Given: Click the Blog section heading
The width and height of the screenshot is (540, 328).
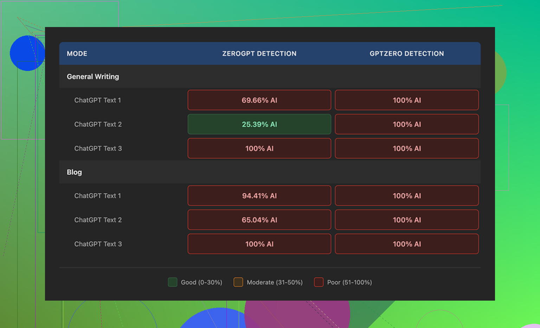Looking at the screenshot, I should [x=74, y=172].
